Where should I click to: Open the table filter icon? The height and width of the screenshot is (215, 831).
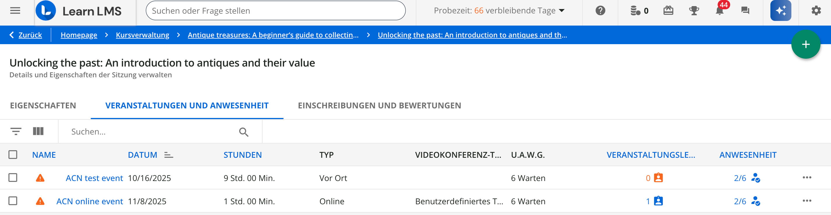(16, 131)
